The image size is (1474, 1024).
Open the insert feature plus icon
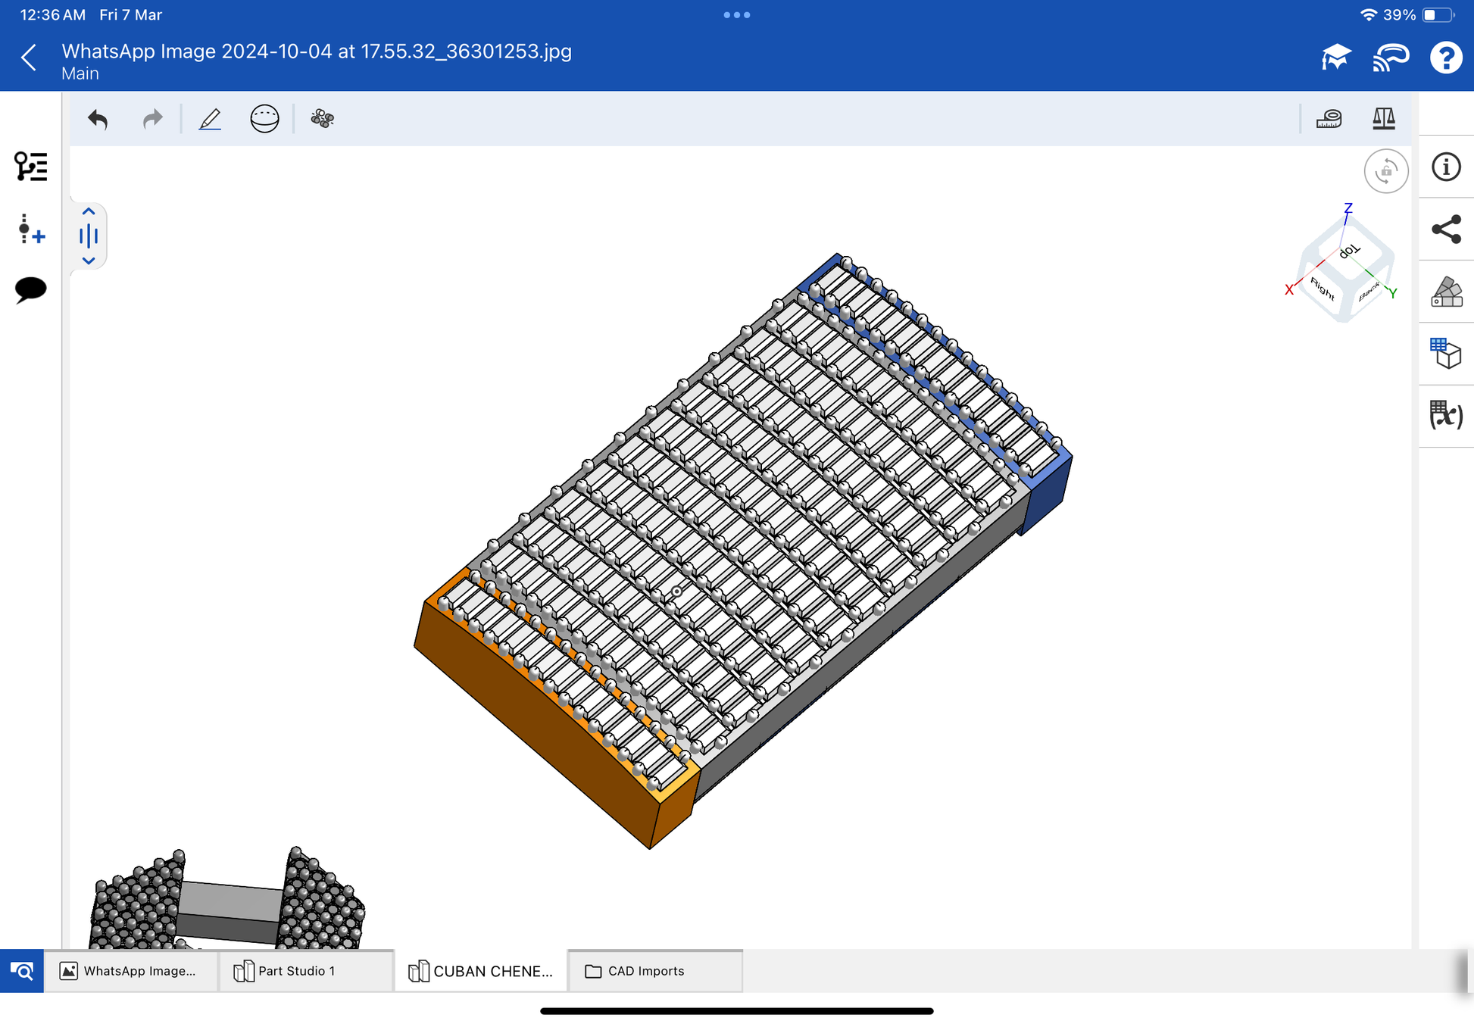point(30,229)
